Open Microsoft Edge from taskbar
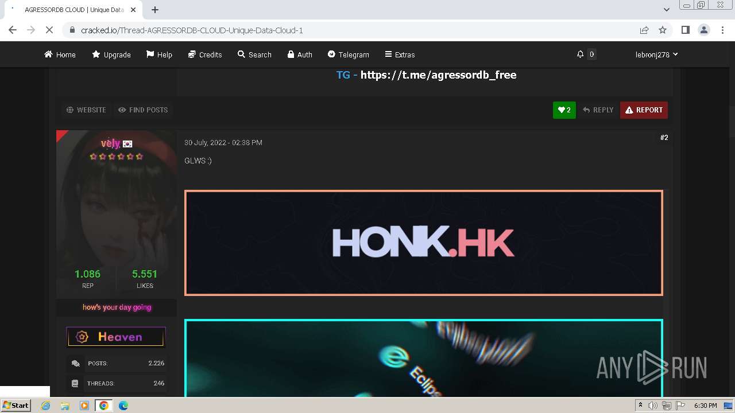Viewport: 735px width, 413px height. point(123,406)
